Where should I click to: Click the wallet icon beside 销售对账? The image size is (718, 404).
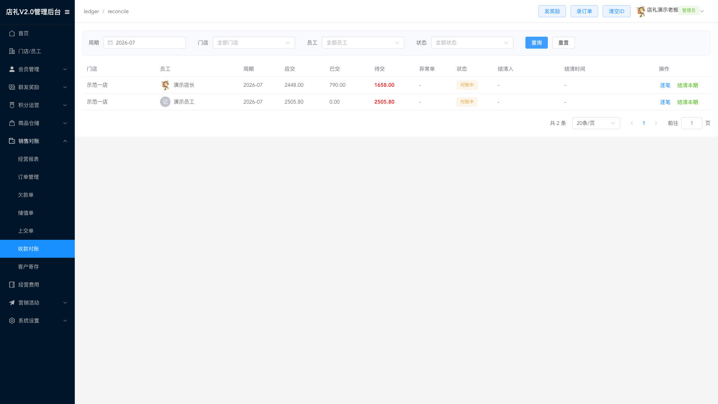pos(12,141)
